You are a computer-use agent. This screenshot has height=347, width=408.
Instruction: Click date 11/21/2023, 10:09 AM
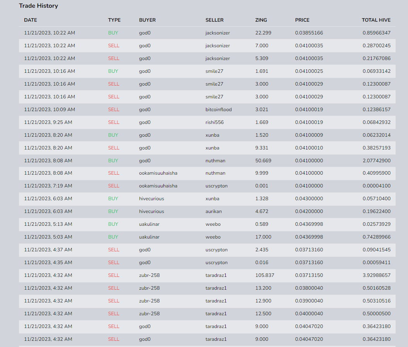coord(50,110)
